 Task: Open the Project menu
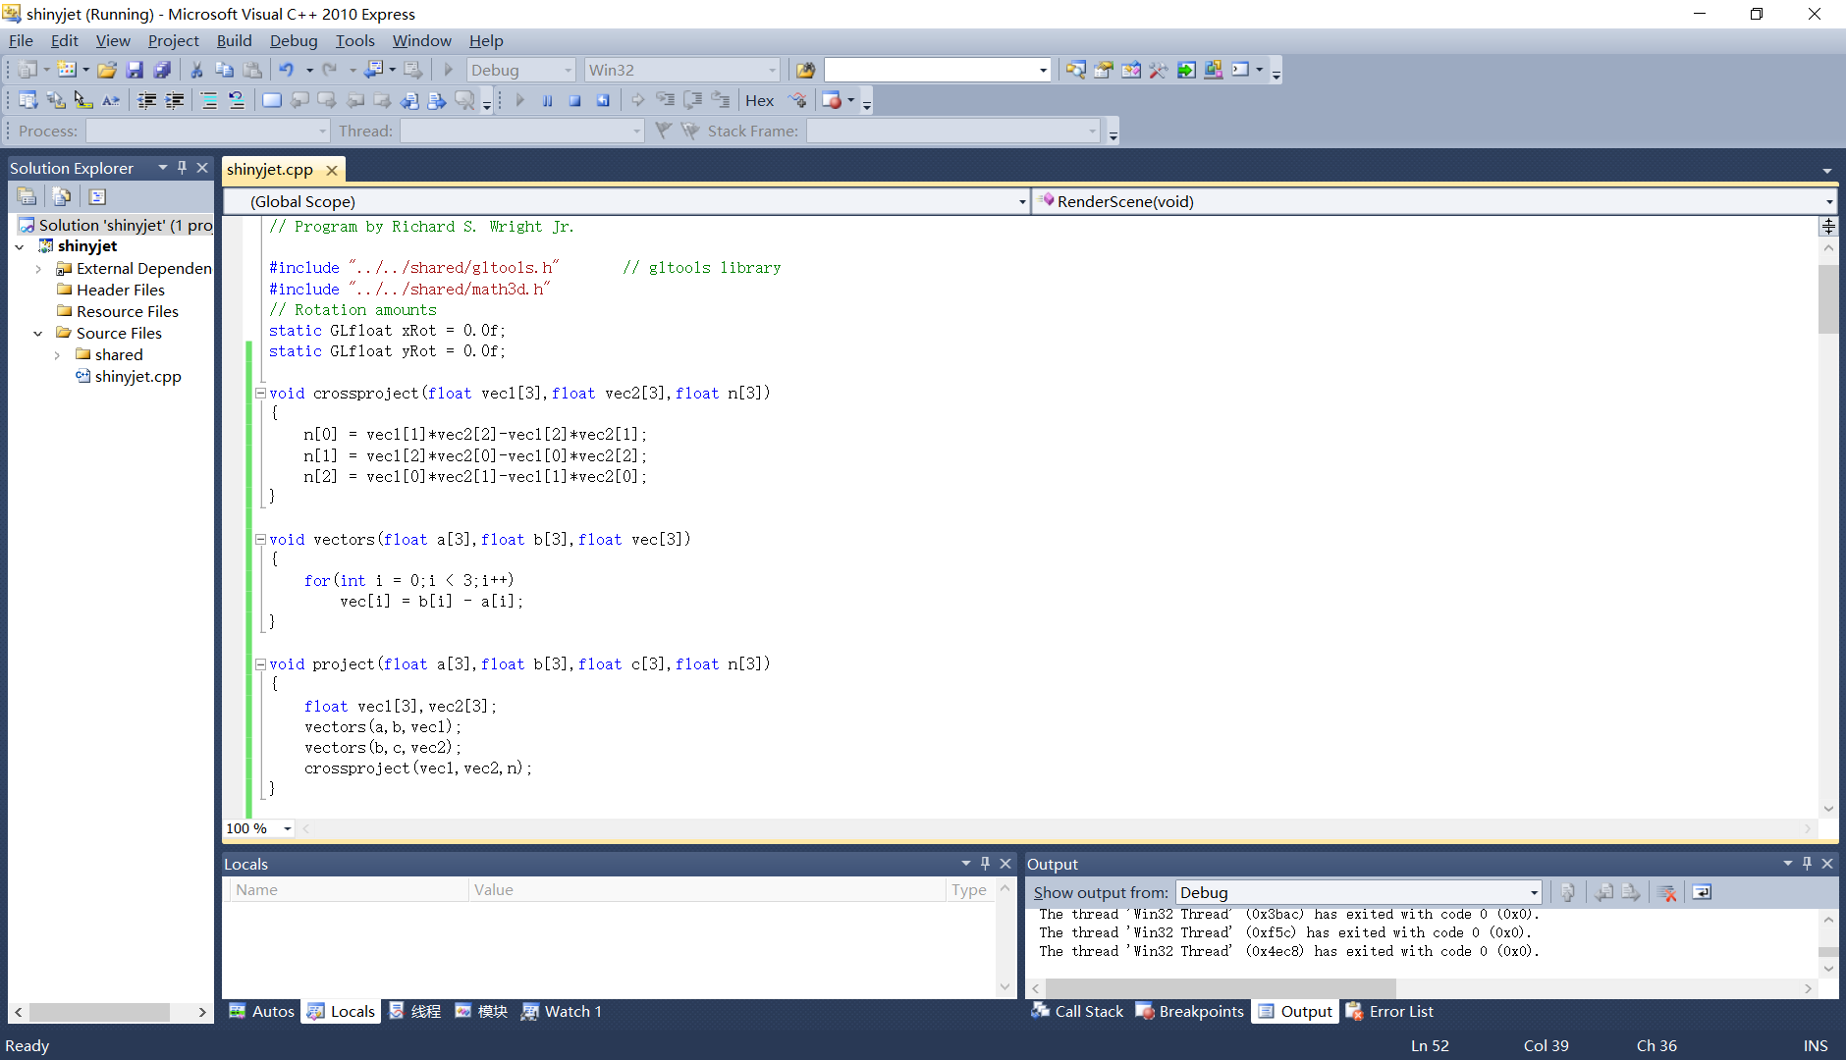click(173, 40)
